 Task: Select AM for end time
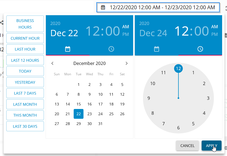214,27
